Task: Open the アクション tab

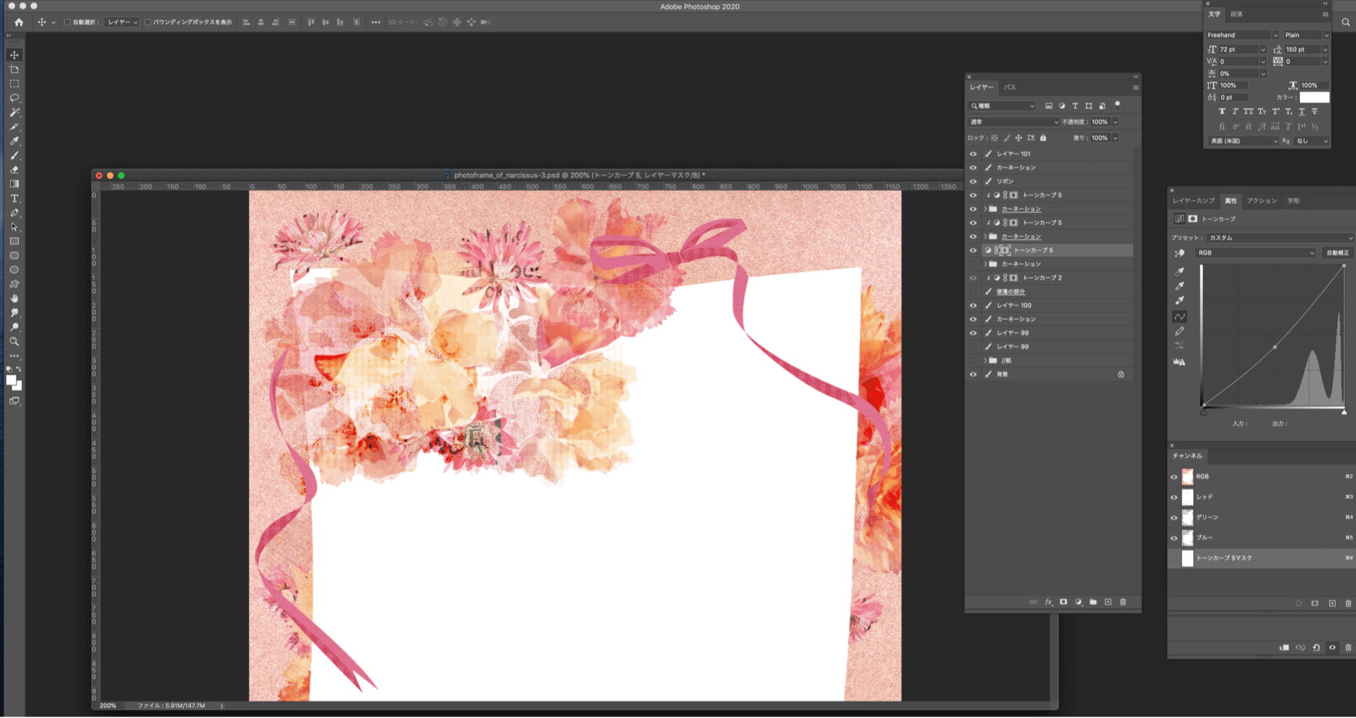Action: (x=1261, y=201)
